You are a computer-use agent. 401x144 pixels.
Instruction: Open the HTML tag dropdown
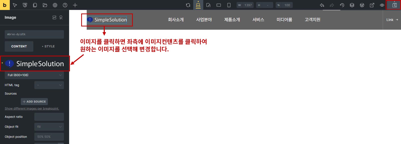pyautogui.click(x=49, y=85)
